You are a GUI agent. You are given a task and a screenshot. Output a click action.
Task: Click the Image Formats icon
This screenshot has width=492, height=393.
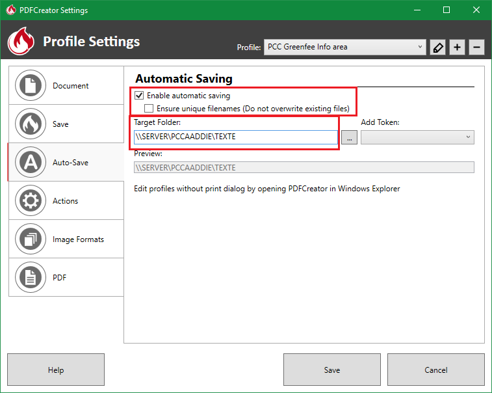click(x=29, y=239)
